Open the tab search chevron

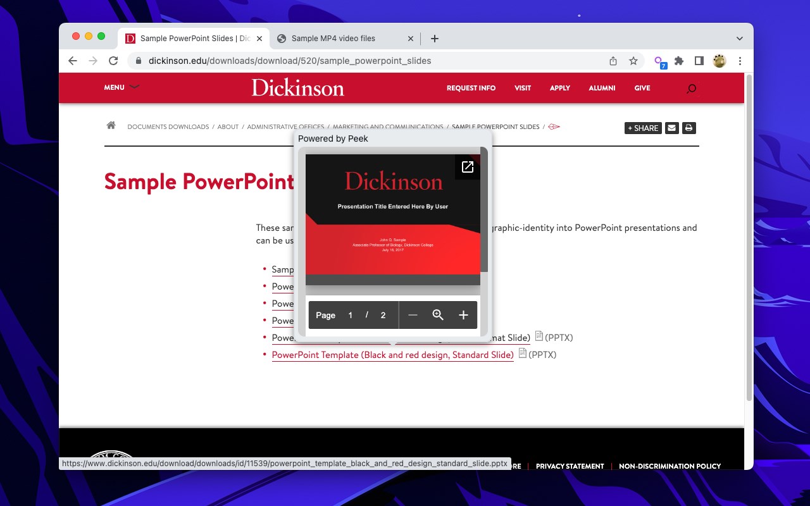(x=739, y=39)
